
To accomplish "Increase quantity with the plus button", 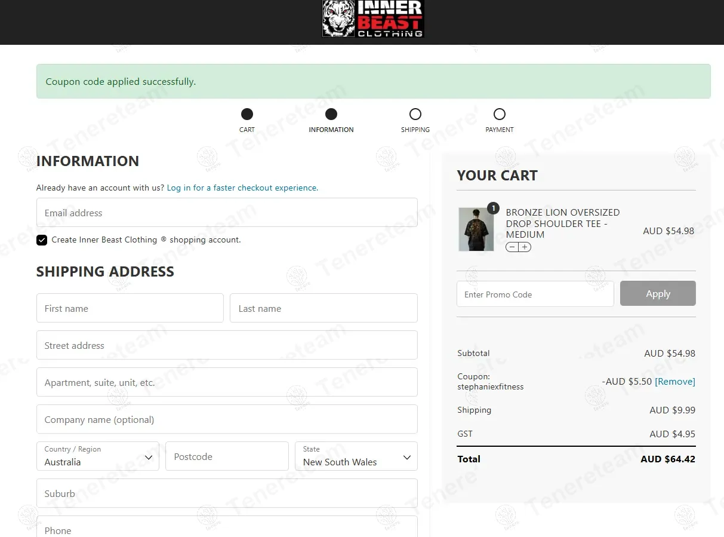I will (525, 247).
